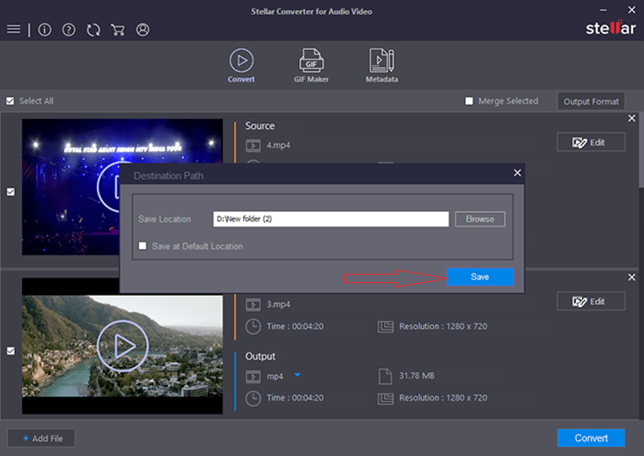Click the 31.78 MB file size text
The width and height of the screenshot is (644, 456).
416,375
